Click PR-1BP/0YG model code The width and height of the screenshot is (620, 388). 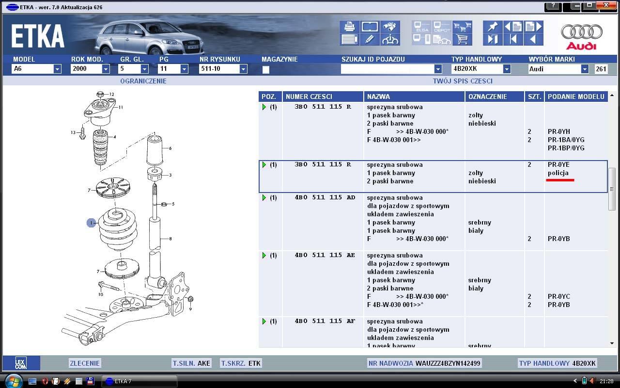coord(566,148)
